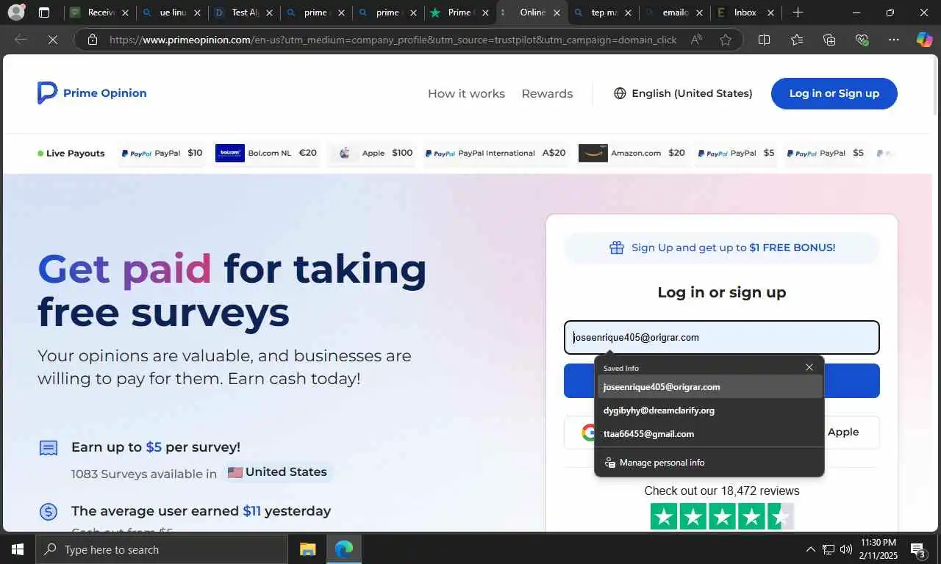Switch to the Receiv tab
941x564 pixels.
pyautogui.click(x=99, y=12)
